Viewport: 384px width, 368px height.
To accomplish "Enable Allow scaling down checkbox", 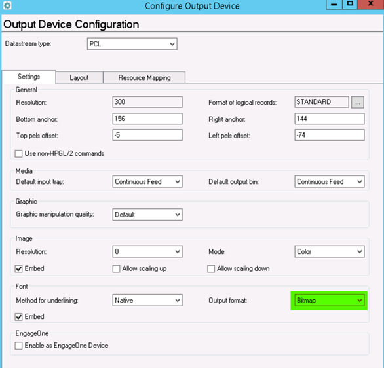I will [x=211, y=269].
